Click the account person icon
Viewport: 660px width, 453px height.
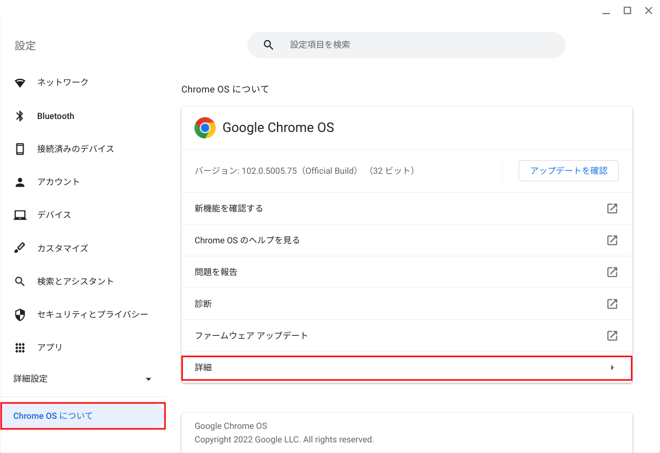[x=20, y=182]
